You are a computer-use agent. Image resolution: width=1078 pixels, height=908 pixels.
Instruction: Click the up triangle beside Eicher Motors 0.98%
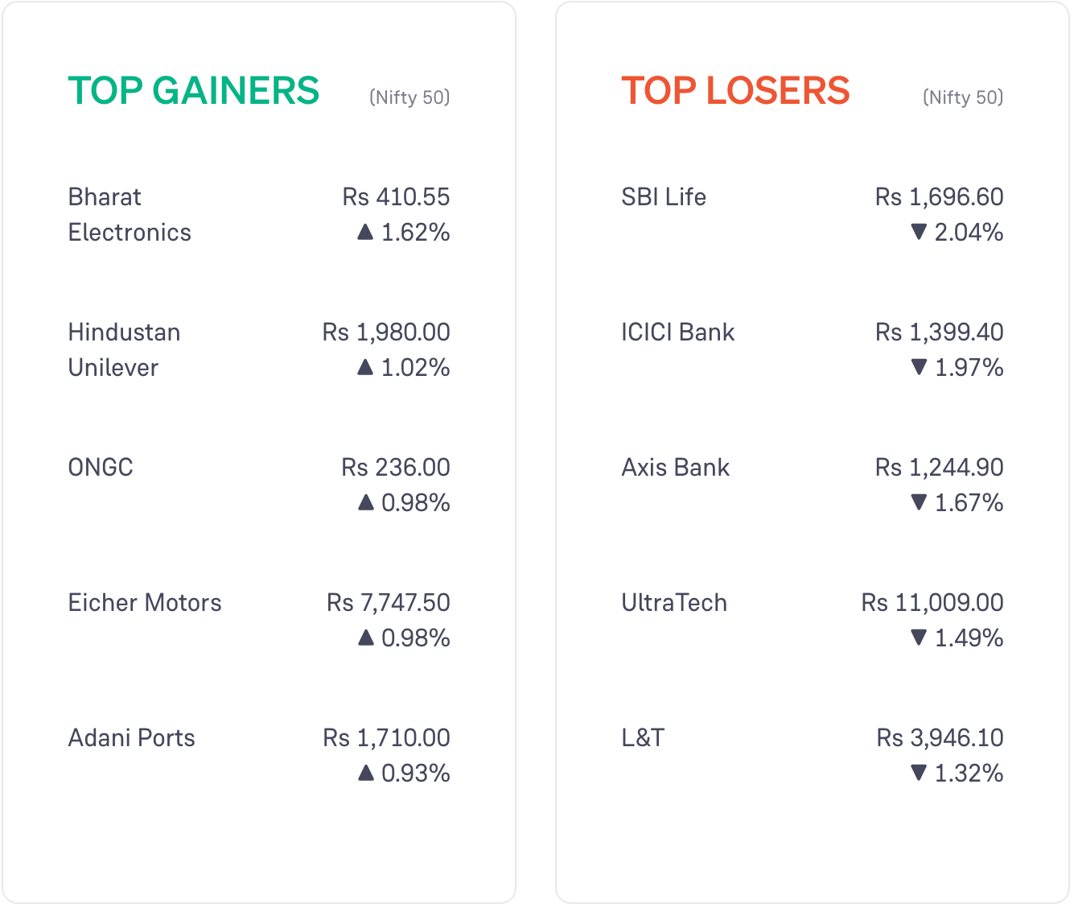point(366,638)
